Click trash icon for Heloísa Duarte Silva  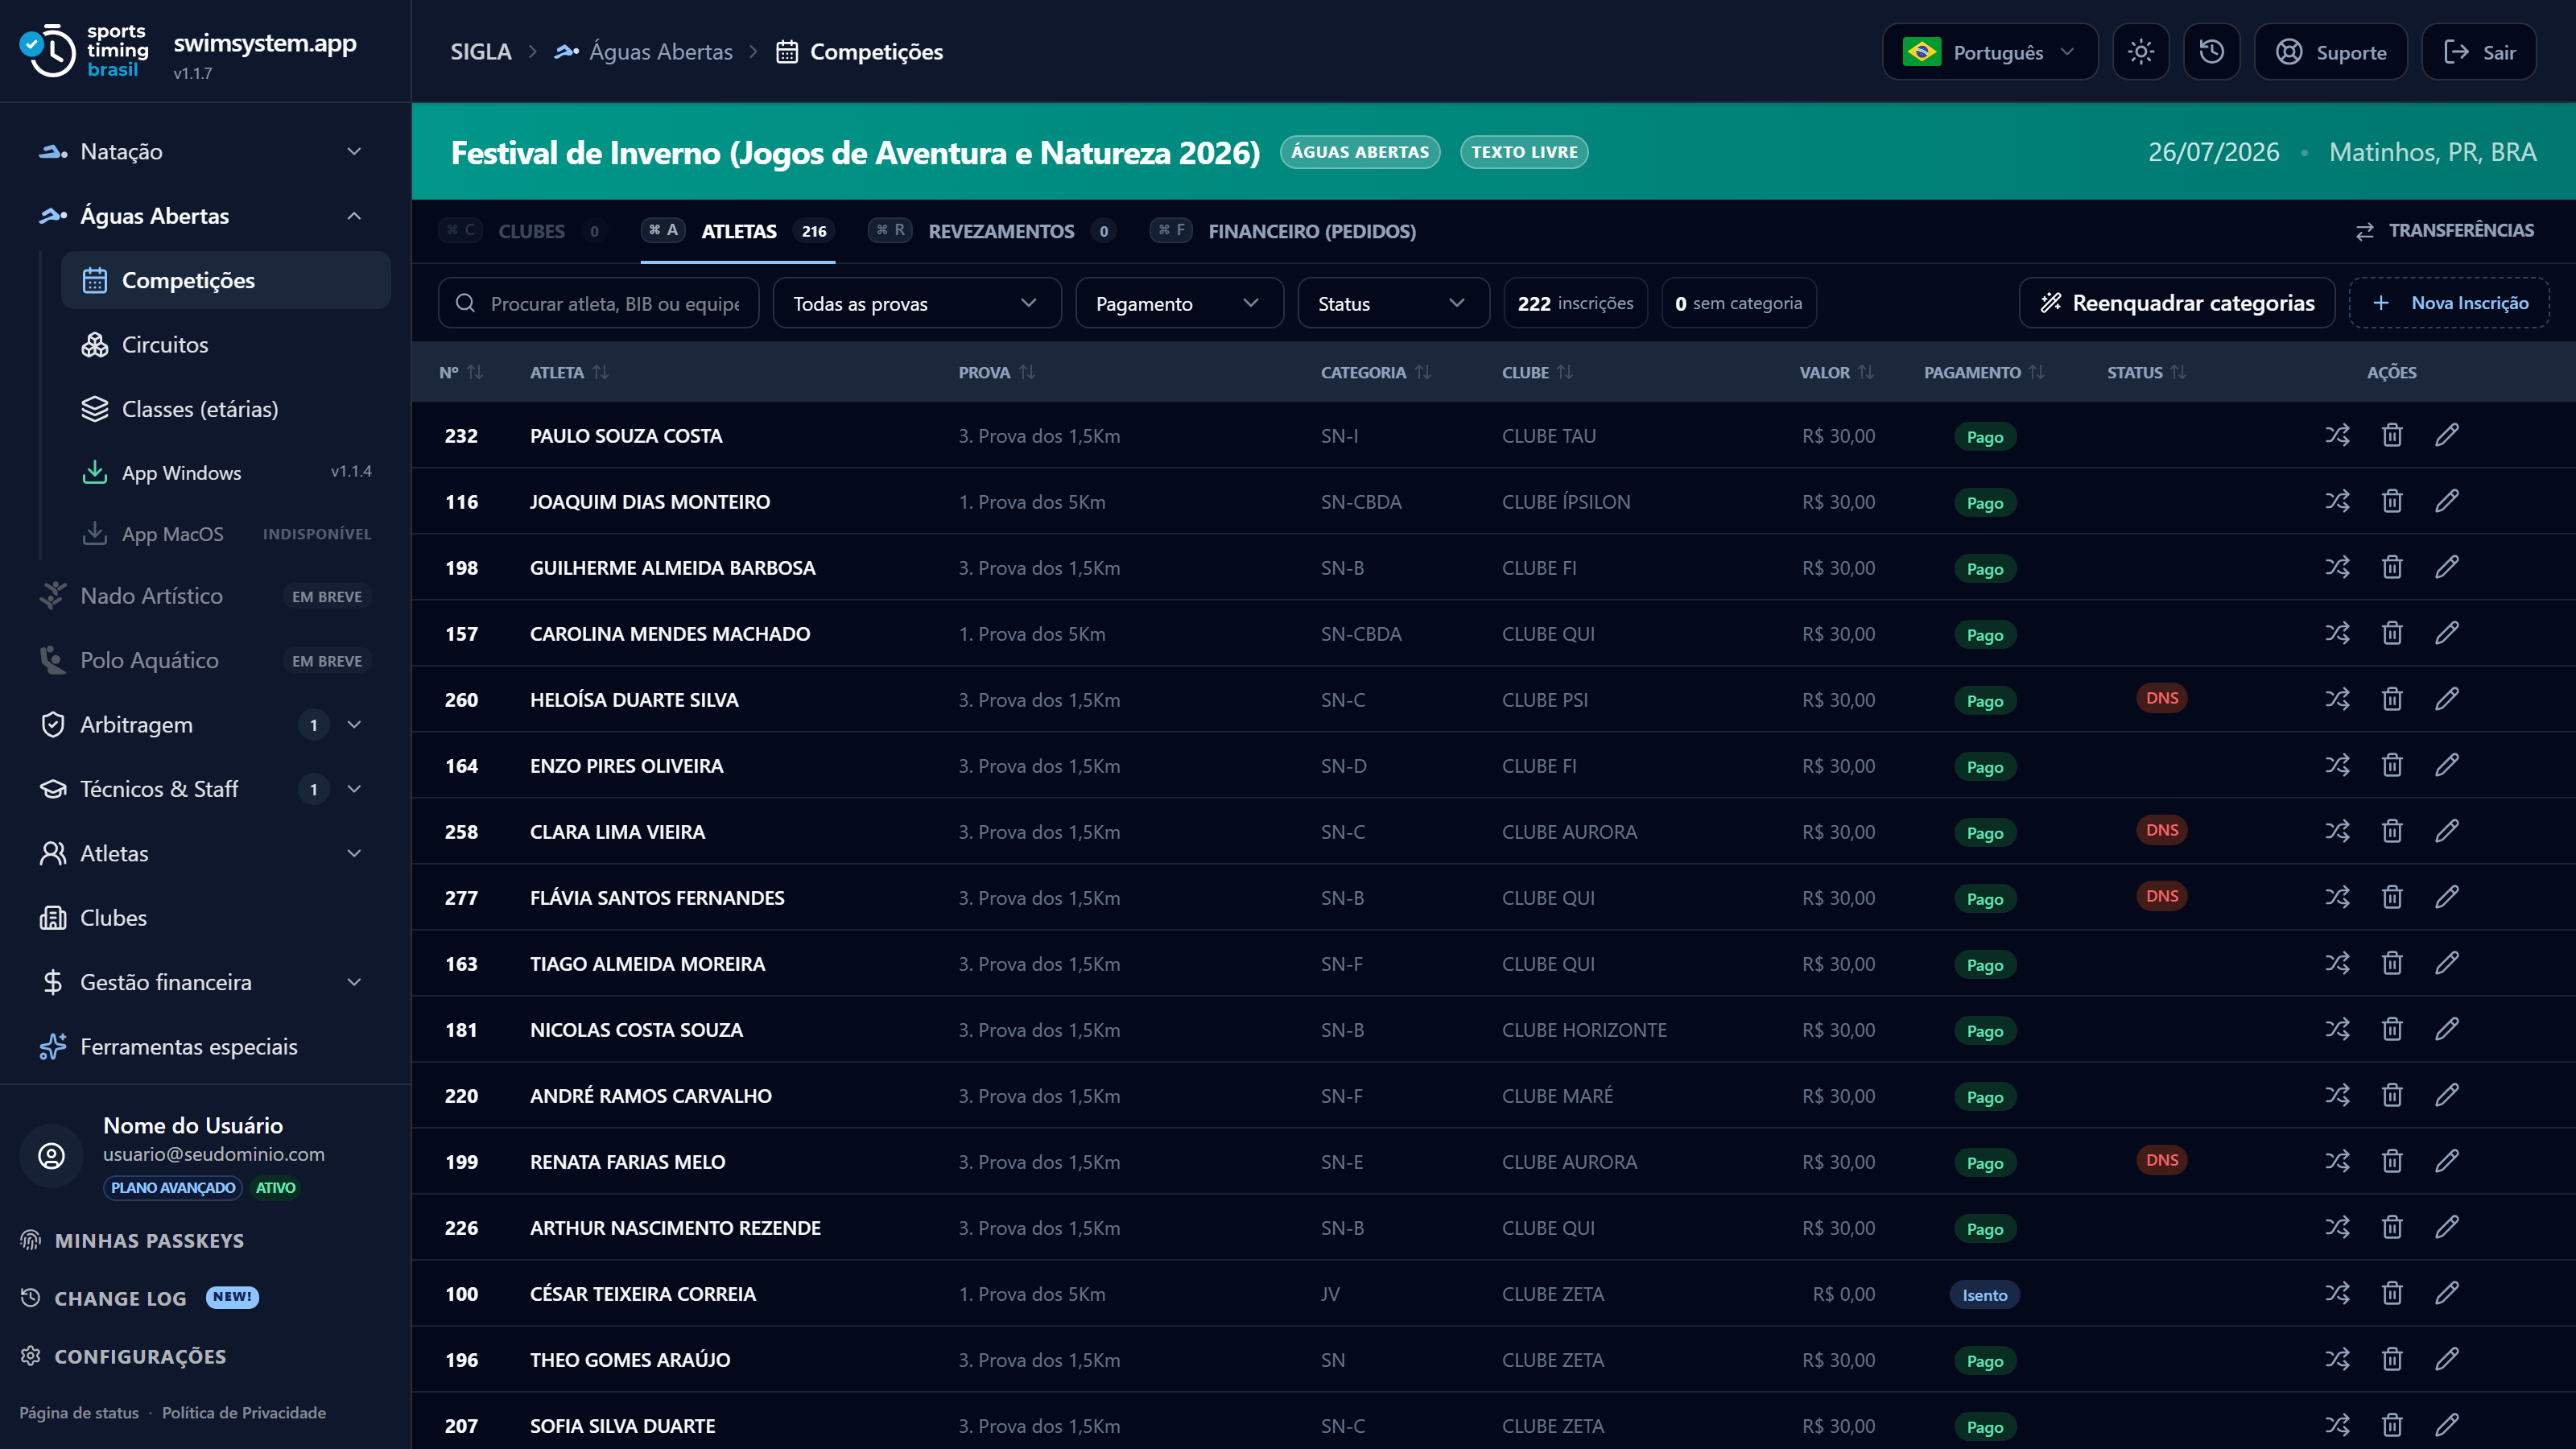pyautogui.click(x=2392, y=699)
